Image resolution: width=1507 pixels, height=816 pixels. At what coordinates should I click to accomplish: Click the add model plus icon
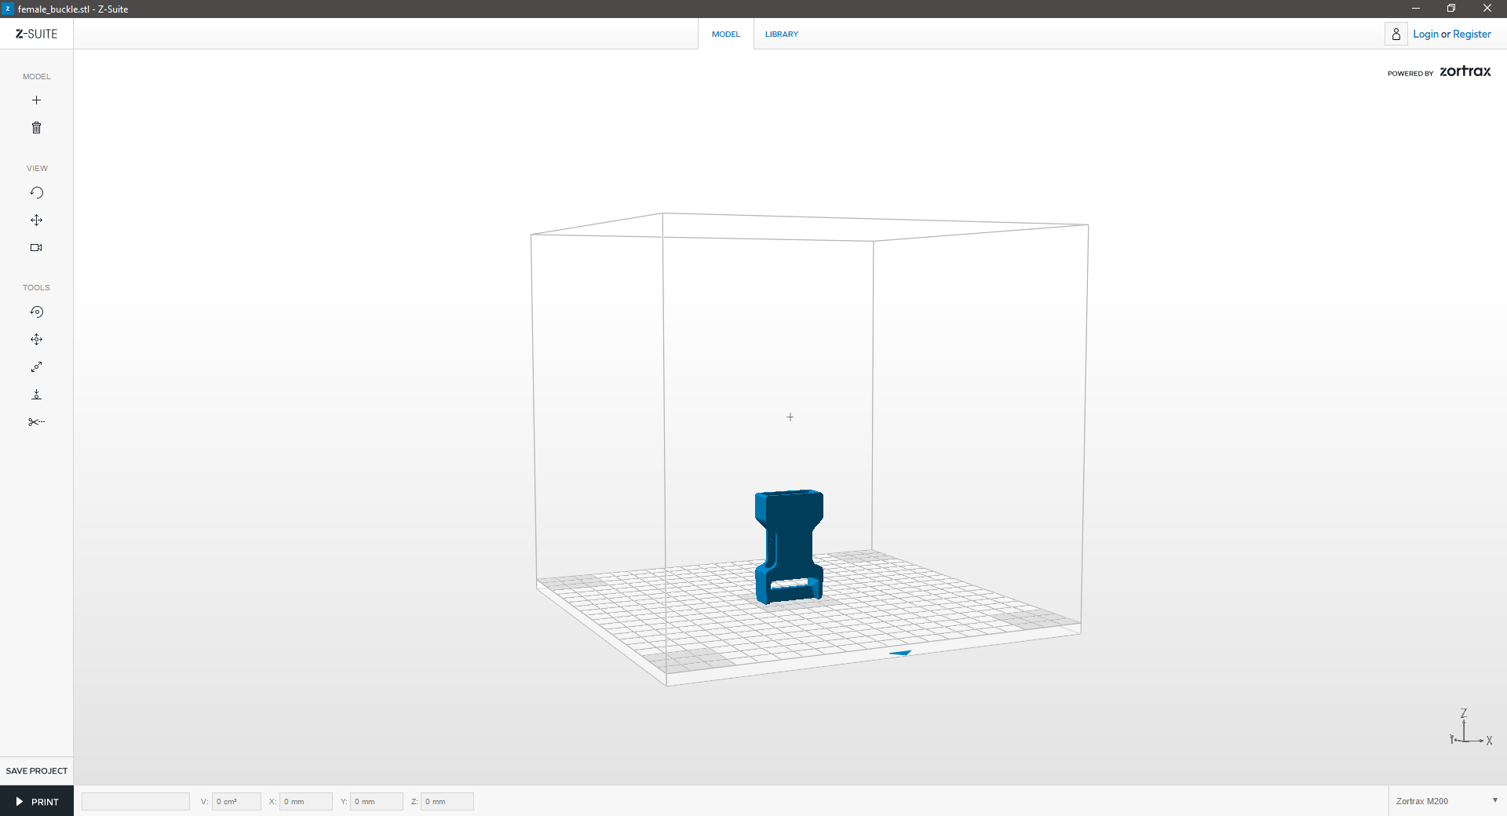36,100
